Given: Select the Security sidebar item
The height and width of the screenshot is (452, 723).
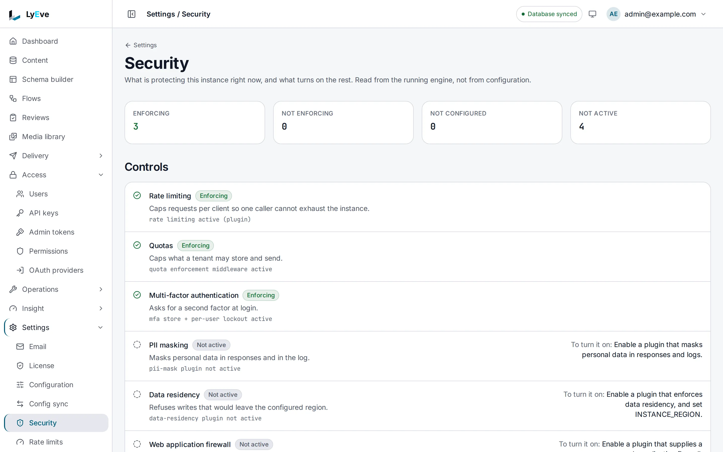Looking at the screenshot, I should click(x=56, y=423).
